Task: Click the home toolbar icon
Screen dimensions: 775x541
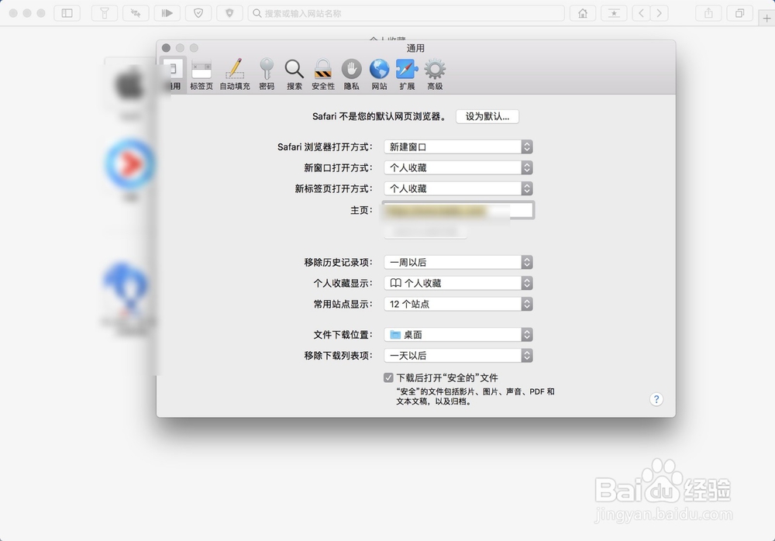Action: pos(583,13)
